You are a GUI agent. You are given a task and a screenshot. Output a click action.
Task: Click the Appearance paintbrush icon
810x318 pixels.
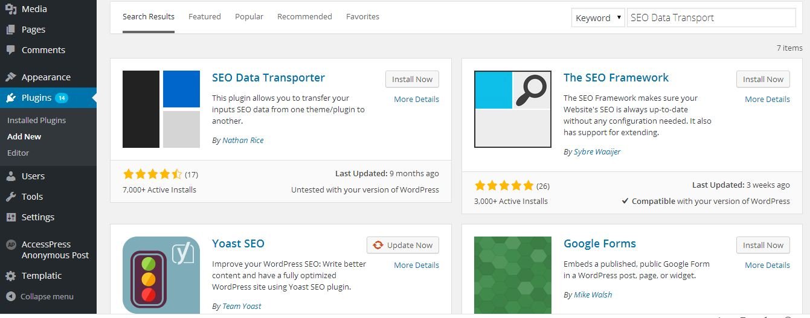tap(11, 77)
